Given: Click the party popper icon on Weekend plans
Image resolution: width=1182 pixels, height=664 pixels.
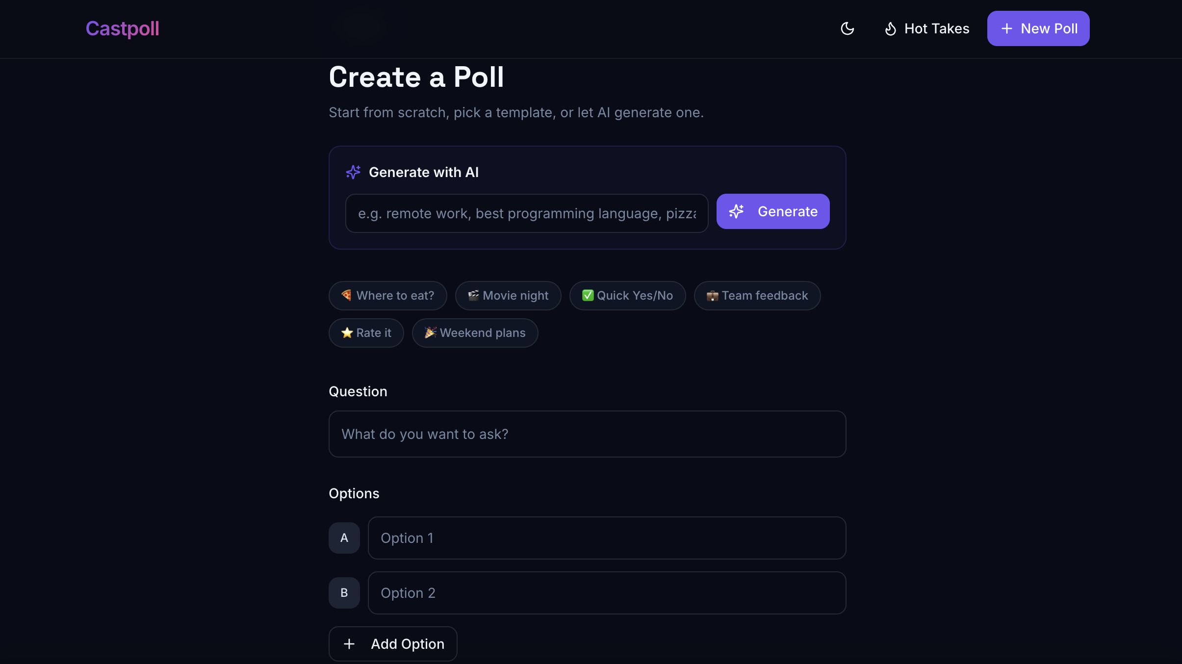Looking at the screenshot, I should click(x=429, y=332).
